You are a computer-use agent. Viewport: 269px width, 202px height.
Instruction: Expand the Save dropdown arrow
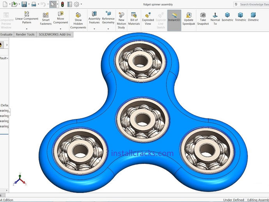click(x=28, y=4)
